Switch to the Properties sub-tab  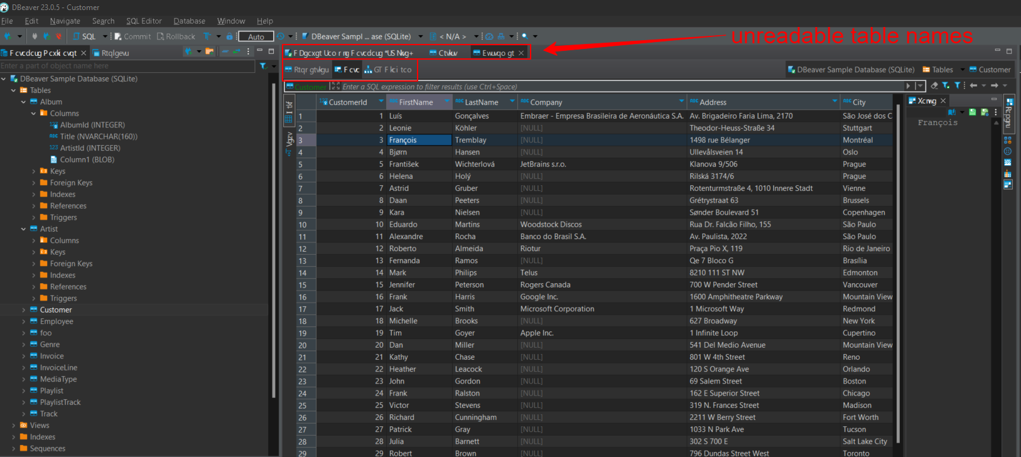[x=307, y=70]
